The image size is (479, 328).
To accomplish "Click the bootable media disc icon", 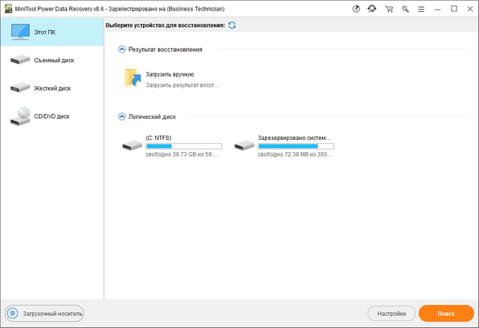I will (13, 313).
